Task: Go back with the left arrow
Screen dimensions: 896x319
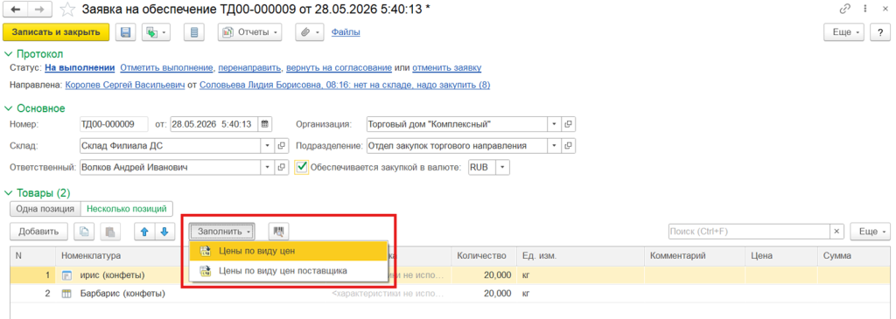Action: click(16, 10)
